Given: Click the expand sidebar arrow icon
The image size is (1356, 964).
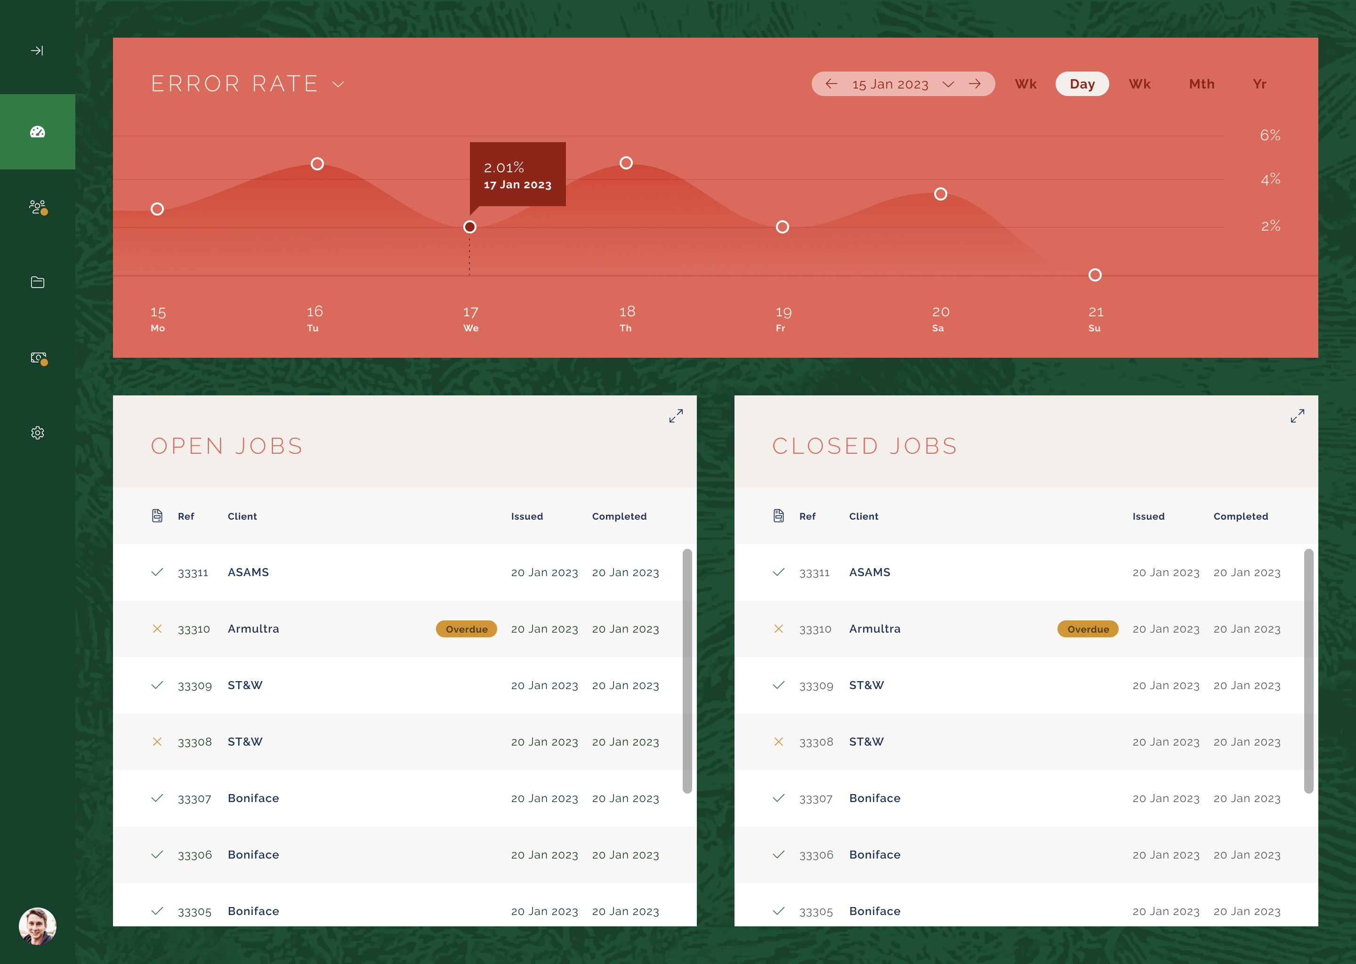Looking at the screenshot, I should click(37, 50).
